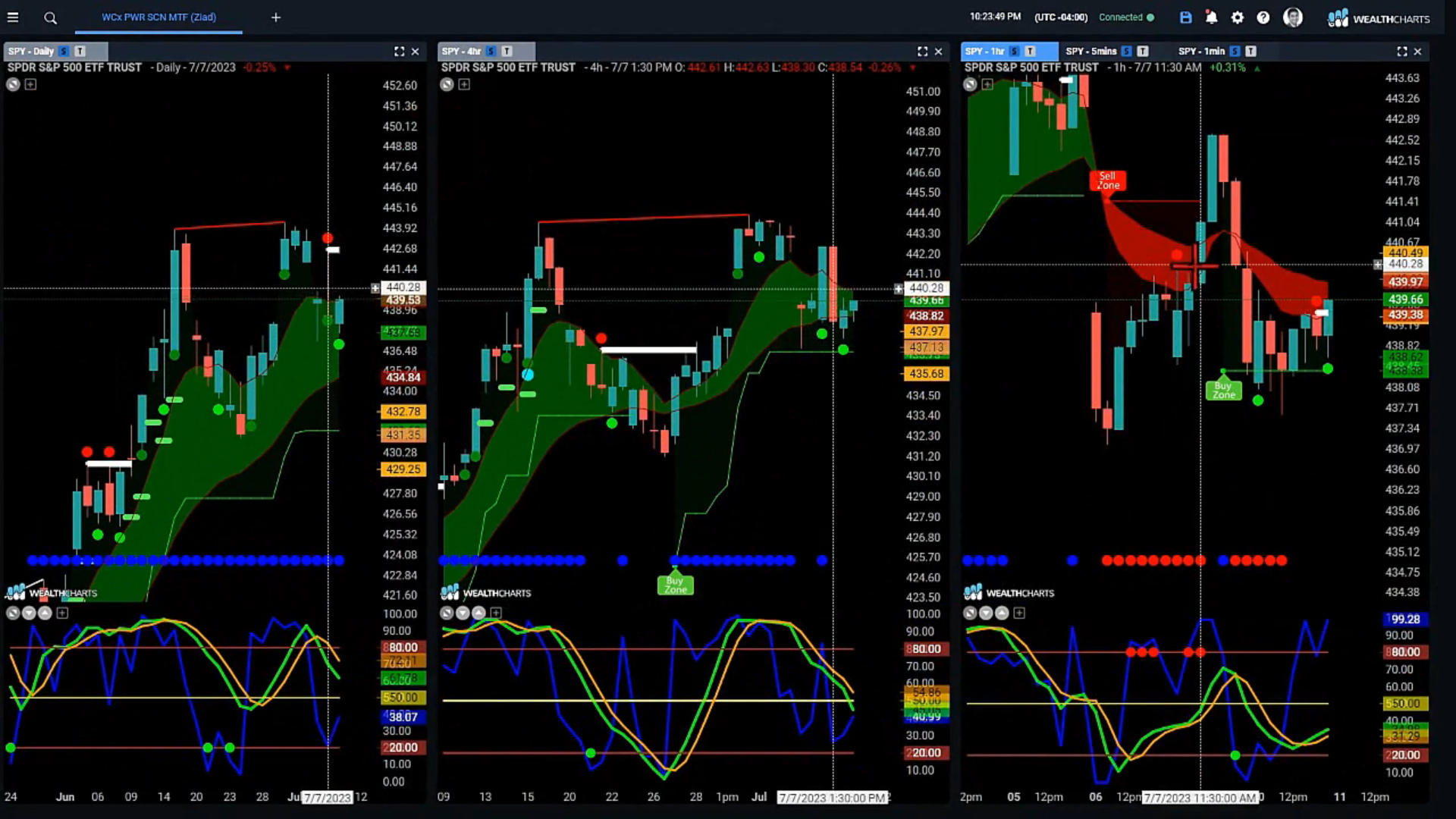Add a new workspace tab
Viewport: 1456px width, 819px height.
tap(276, 17)
